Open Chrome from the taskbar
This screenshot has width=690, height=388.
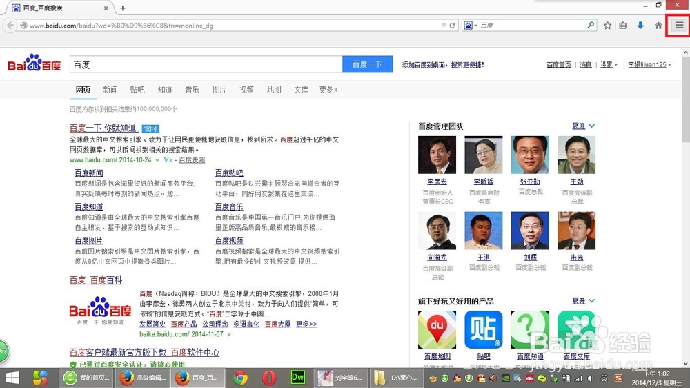[240, 378]
